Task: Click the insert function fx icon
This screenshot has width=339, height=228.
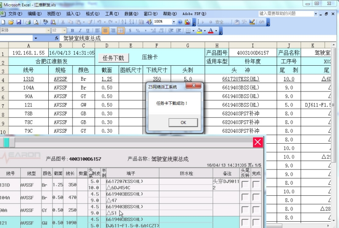Action: point(57,38)
